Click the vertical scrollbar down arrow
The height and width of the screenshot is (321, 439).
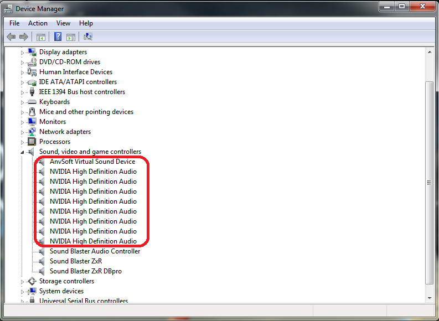(x=430, y=298)
